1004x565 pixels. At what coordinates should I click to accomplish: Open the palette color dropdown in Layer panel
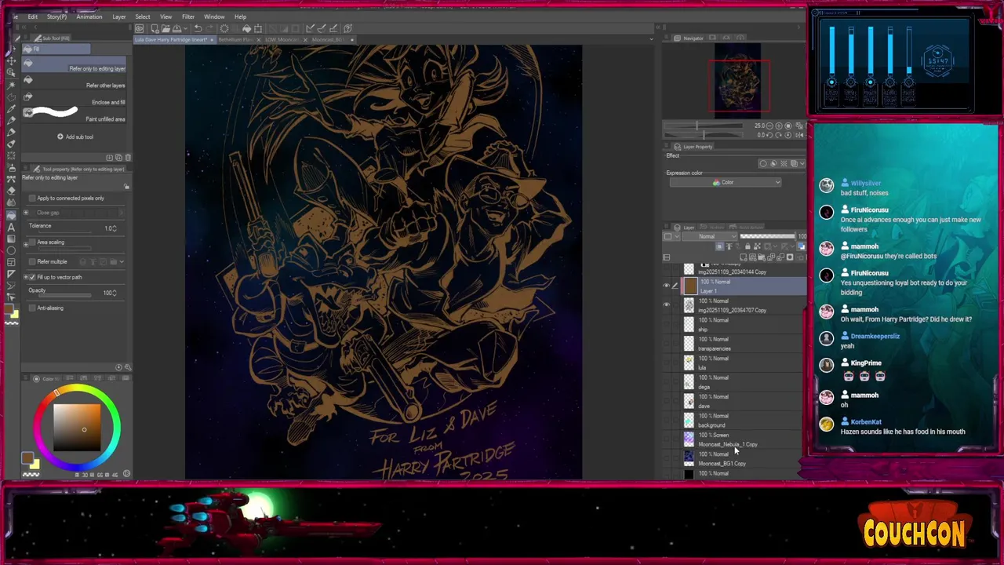(x=671, y=236)
